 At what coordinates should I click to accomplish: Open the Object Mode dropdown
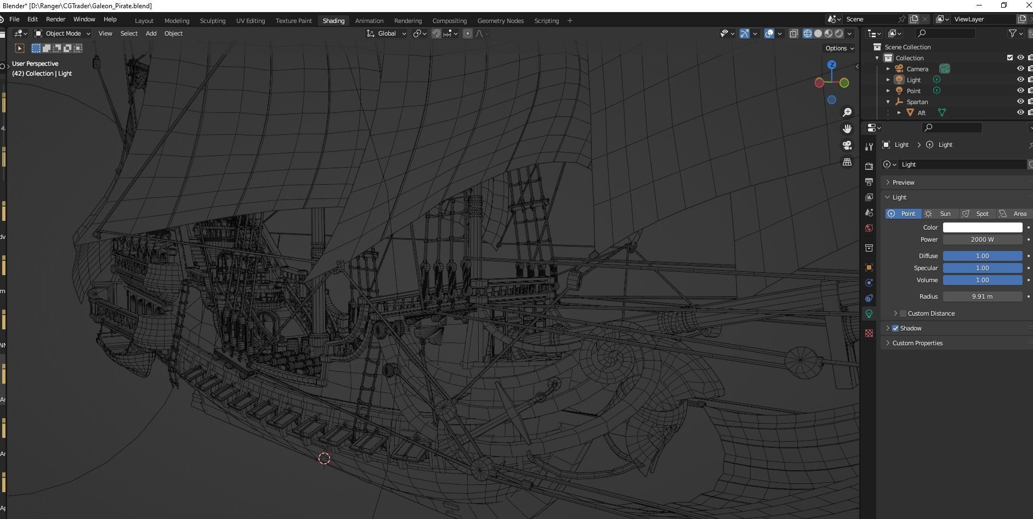[x=63, y=33]
